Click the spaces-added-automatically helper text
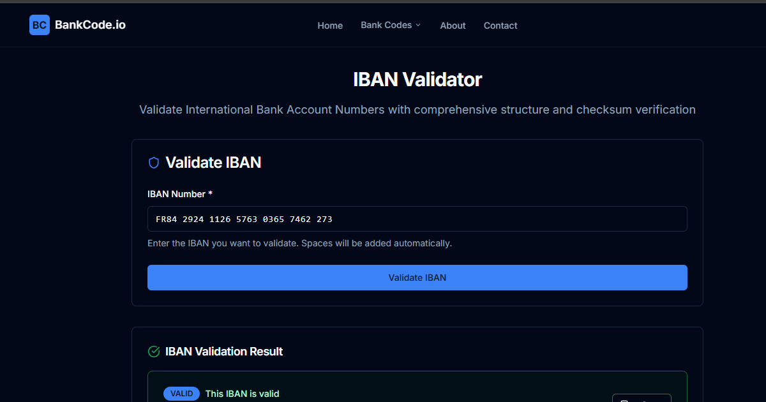Image resolution: width=766 pixels, height=402 pixels. coord(300,243)
